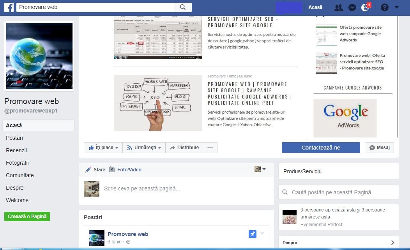Click the pinned post pushpin icon
Image resolution: width=410 pixels, height=250 pixels.
coord(252,234)
